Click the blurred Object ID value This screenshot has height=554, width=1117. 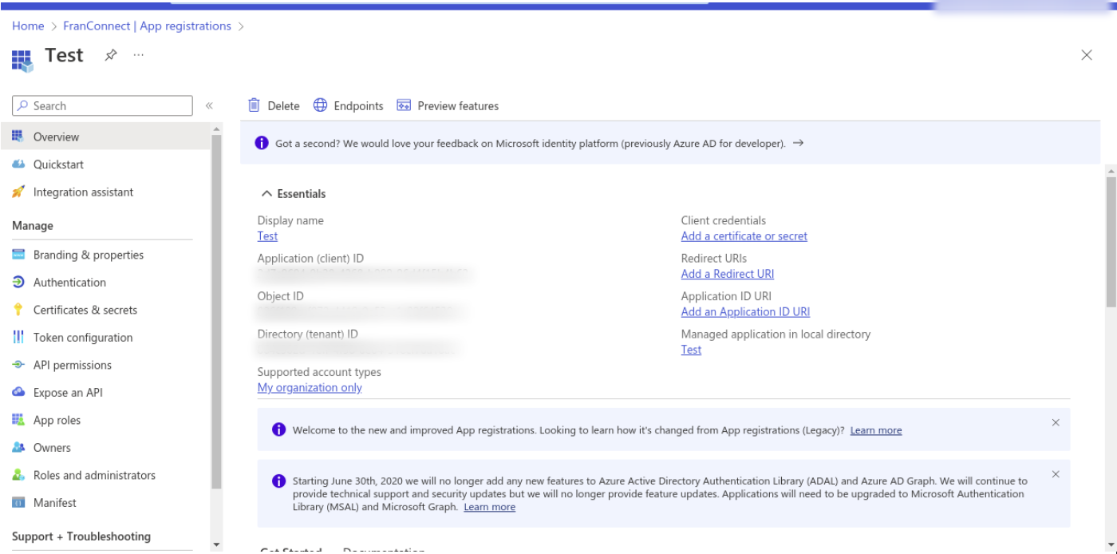[x=361, y=312]
